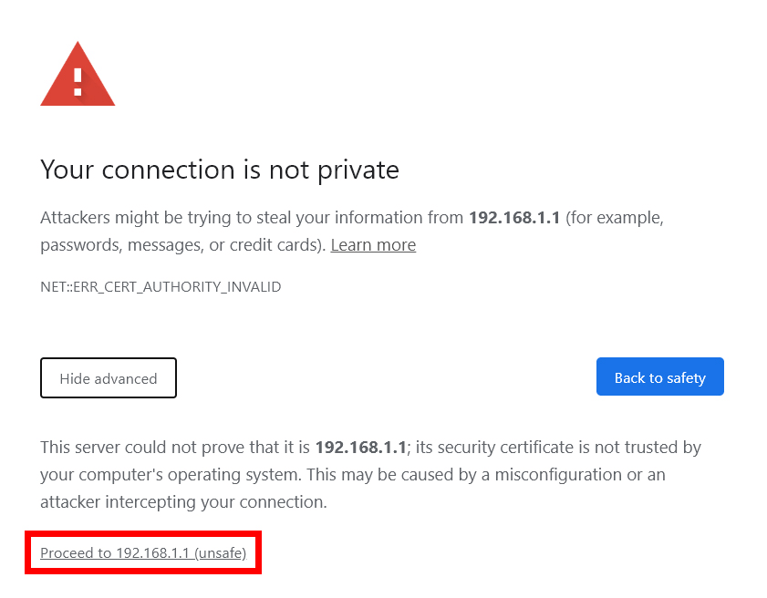
Task: Click the "attacker intercepting your connection" line
Action: click(183, 502)
